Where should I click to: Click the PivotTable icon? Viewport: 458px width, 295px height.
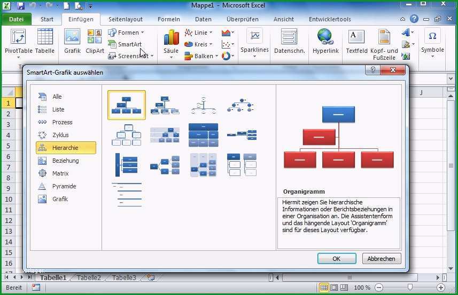tap(18, 37)
